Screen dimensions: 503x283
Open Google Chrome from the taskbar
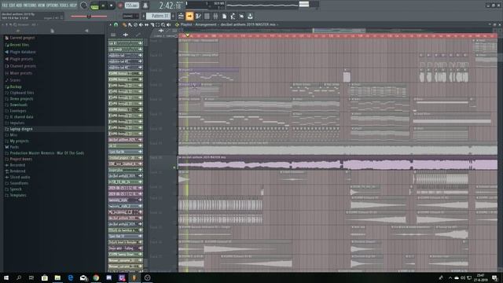tap(96, 277)
